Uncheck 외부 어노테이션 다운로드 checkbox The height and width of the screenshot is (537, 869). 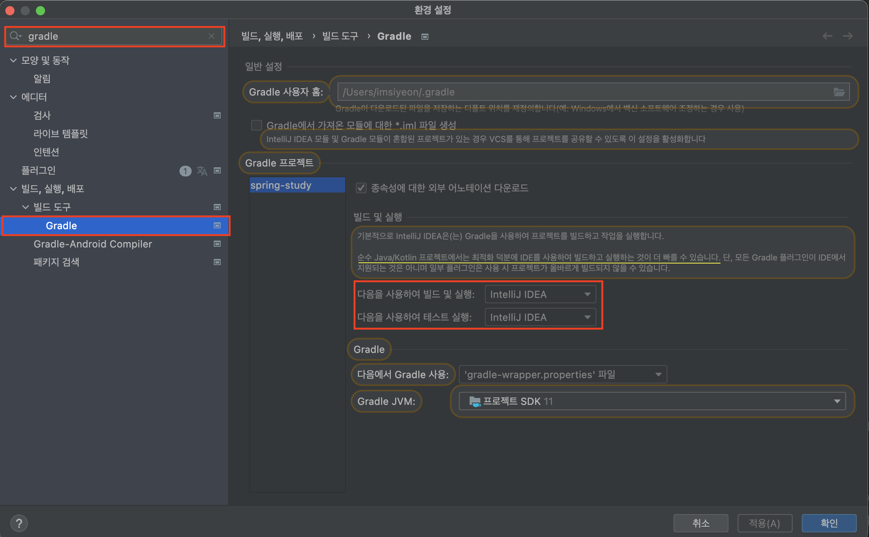point(361,188)
